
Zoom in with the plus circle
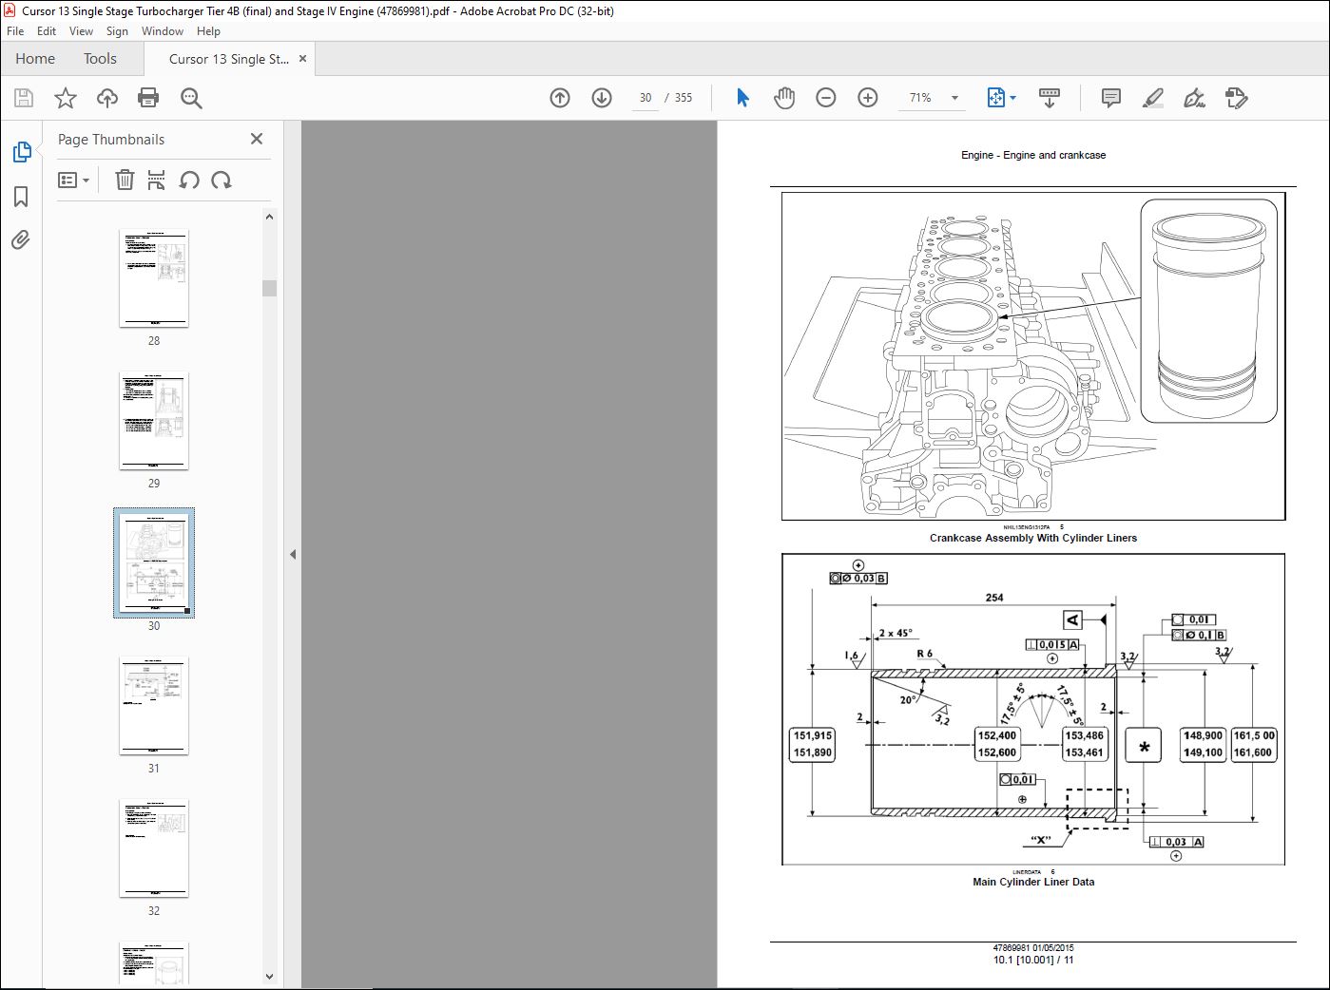[x=868, y=98]
